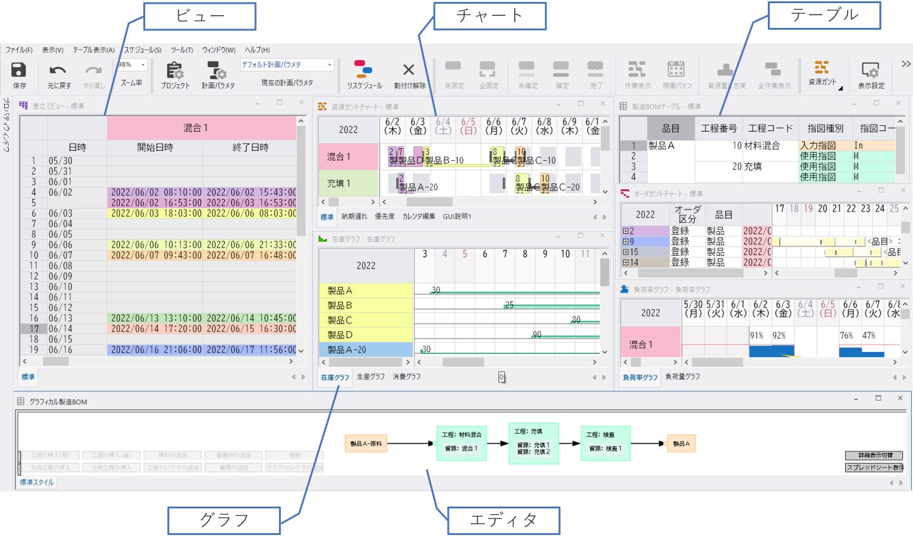Click the 元に戻す undo icon
Viewport: 913px width, 542px height.
point(58,70)
